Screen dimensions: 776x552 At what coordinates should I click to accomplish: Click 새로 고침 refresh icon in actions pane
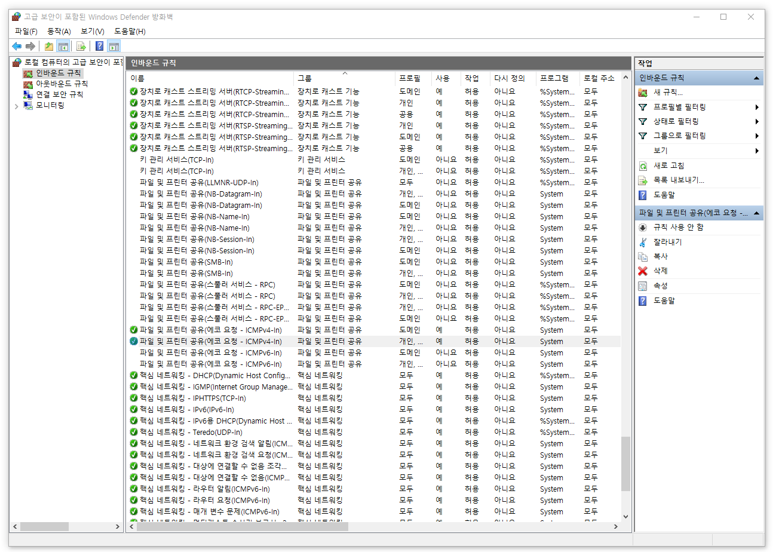643,166
